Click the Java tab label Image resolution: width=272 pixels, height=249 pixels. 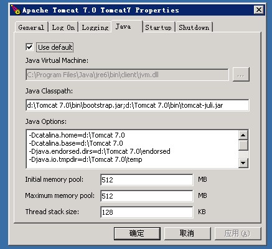[123, 27]
